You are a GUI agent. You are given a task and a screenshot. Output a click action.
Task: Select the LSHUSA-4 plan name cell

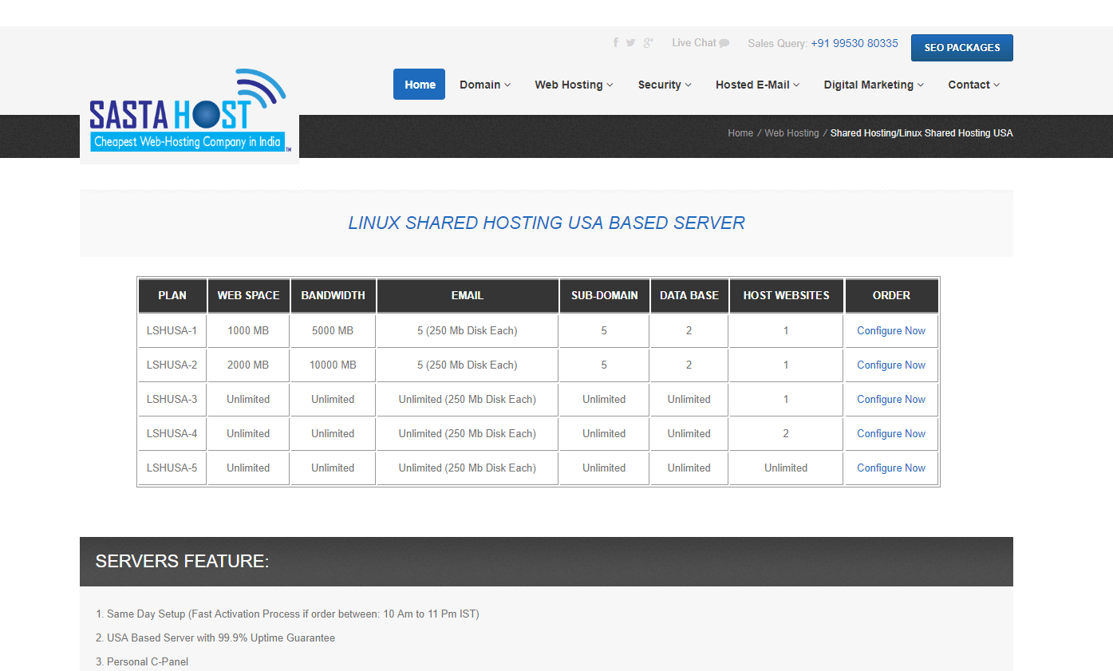(x=172, y=433)
